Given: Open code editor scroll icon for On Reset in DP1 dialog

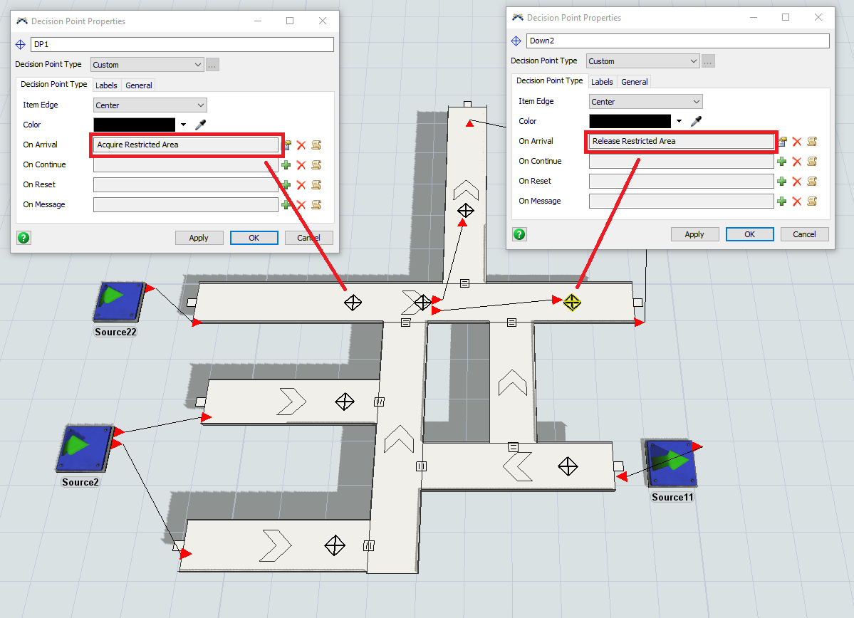Looking at the screenshot, I should coord(316,185).
